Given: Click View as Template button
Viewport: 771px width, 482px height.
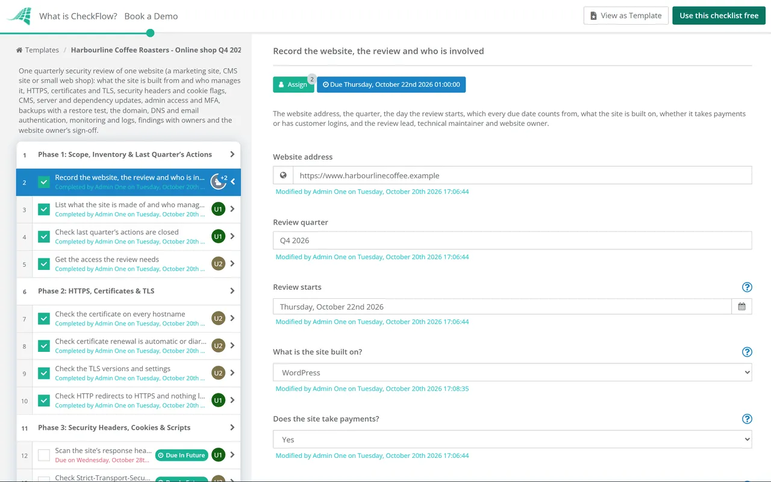Looking at the screenshot, I should point(626,16).
